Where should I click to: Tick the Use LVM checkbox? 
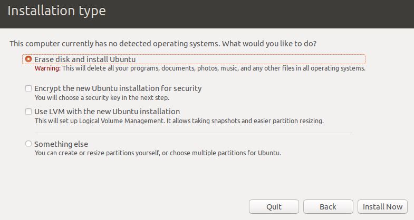[28, 112]
